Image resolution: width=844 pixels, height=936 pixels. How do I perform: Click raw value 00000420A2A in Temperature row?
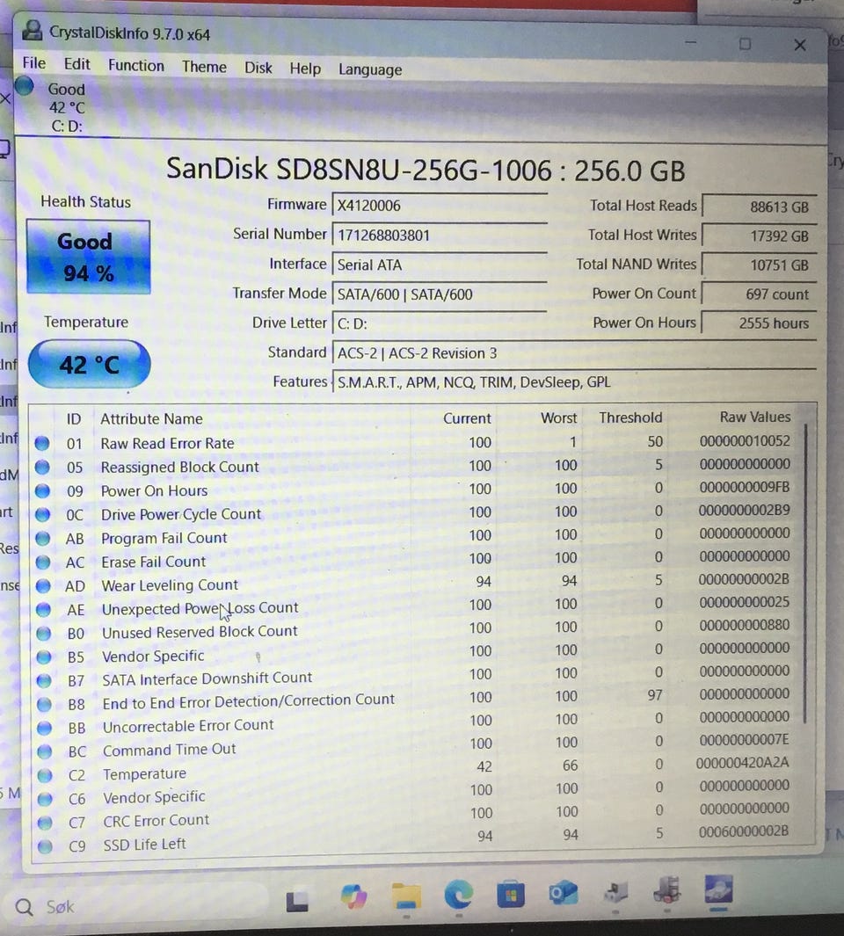coord(743,763)
